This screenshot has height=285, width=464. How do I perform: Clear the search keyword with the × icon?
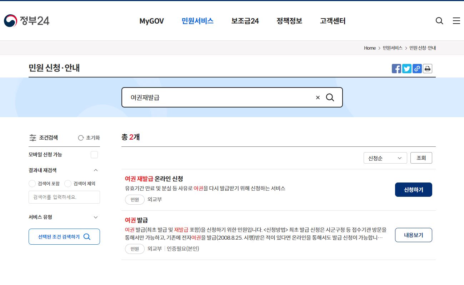click(317, 97)
